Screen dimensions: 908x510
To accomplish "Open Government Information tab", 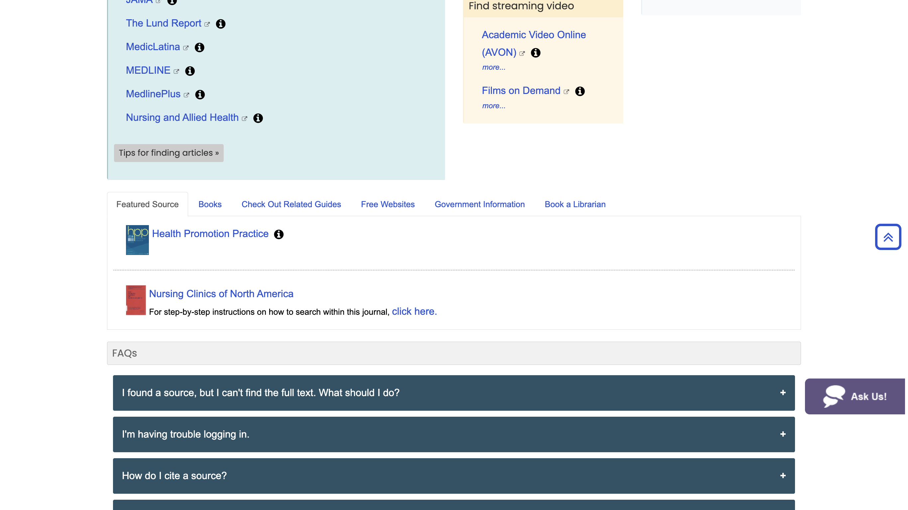I will 480,204.
